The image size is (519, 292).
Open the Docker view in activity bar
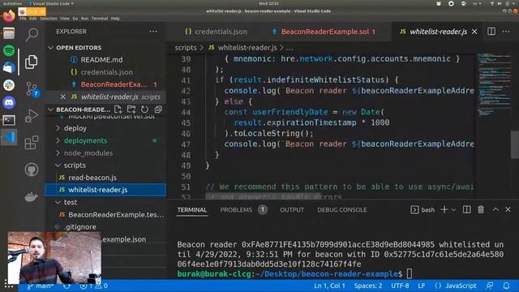[32, 196]
